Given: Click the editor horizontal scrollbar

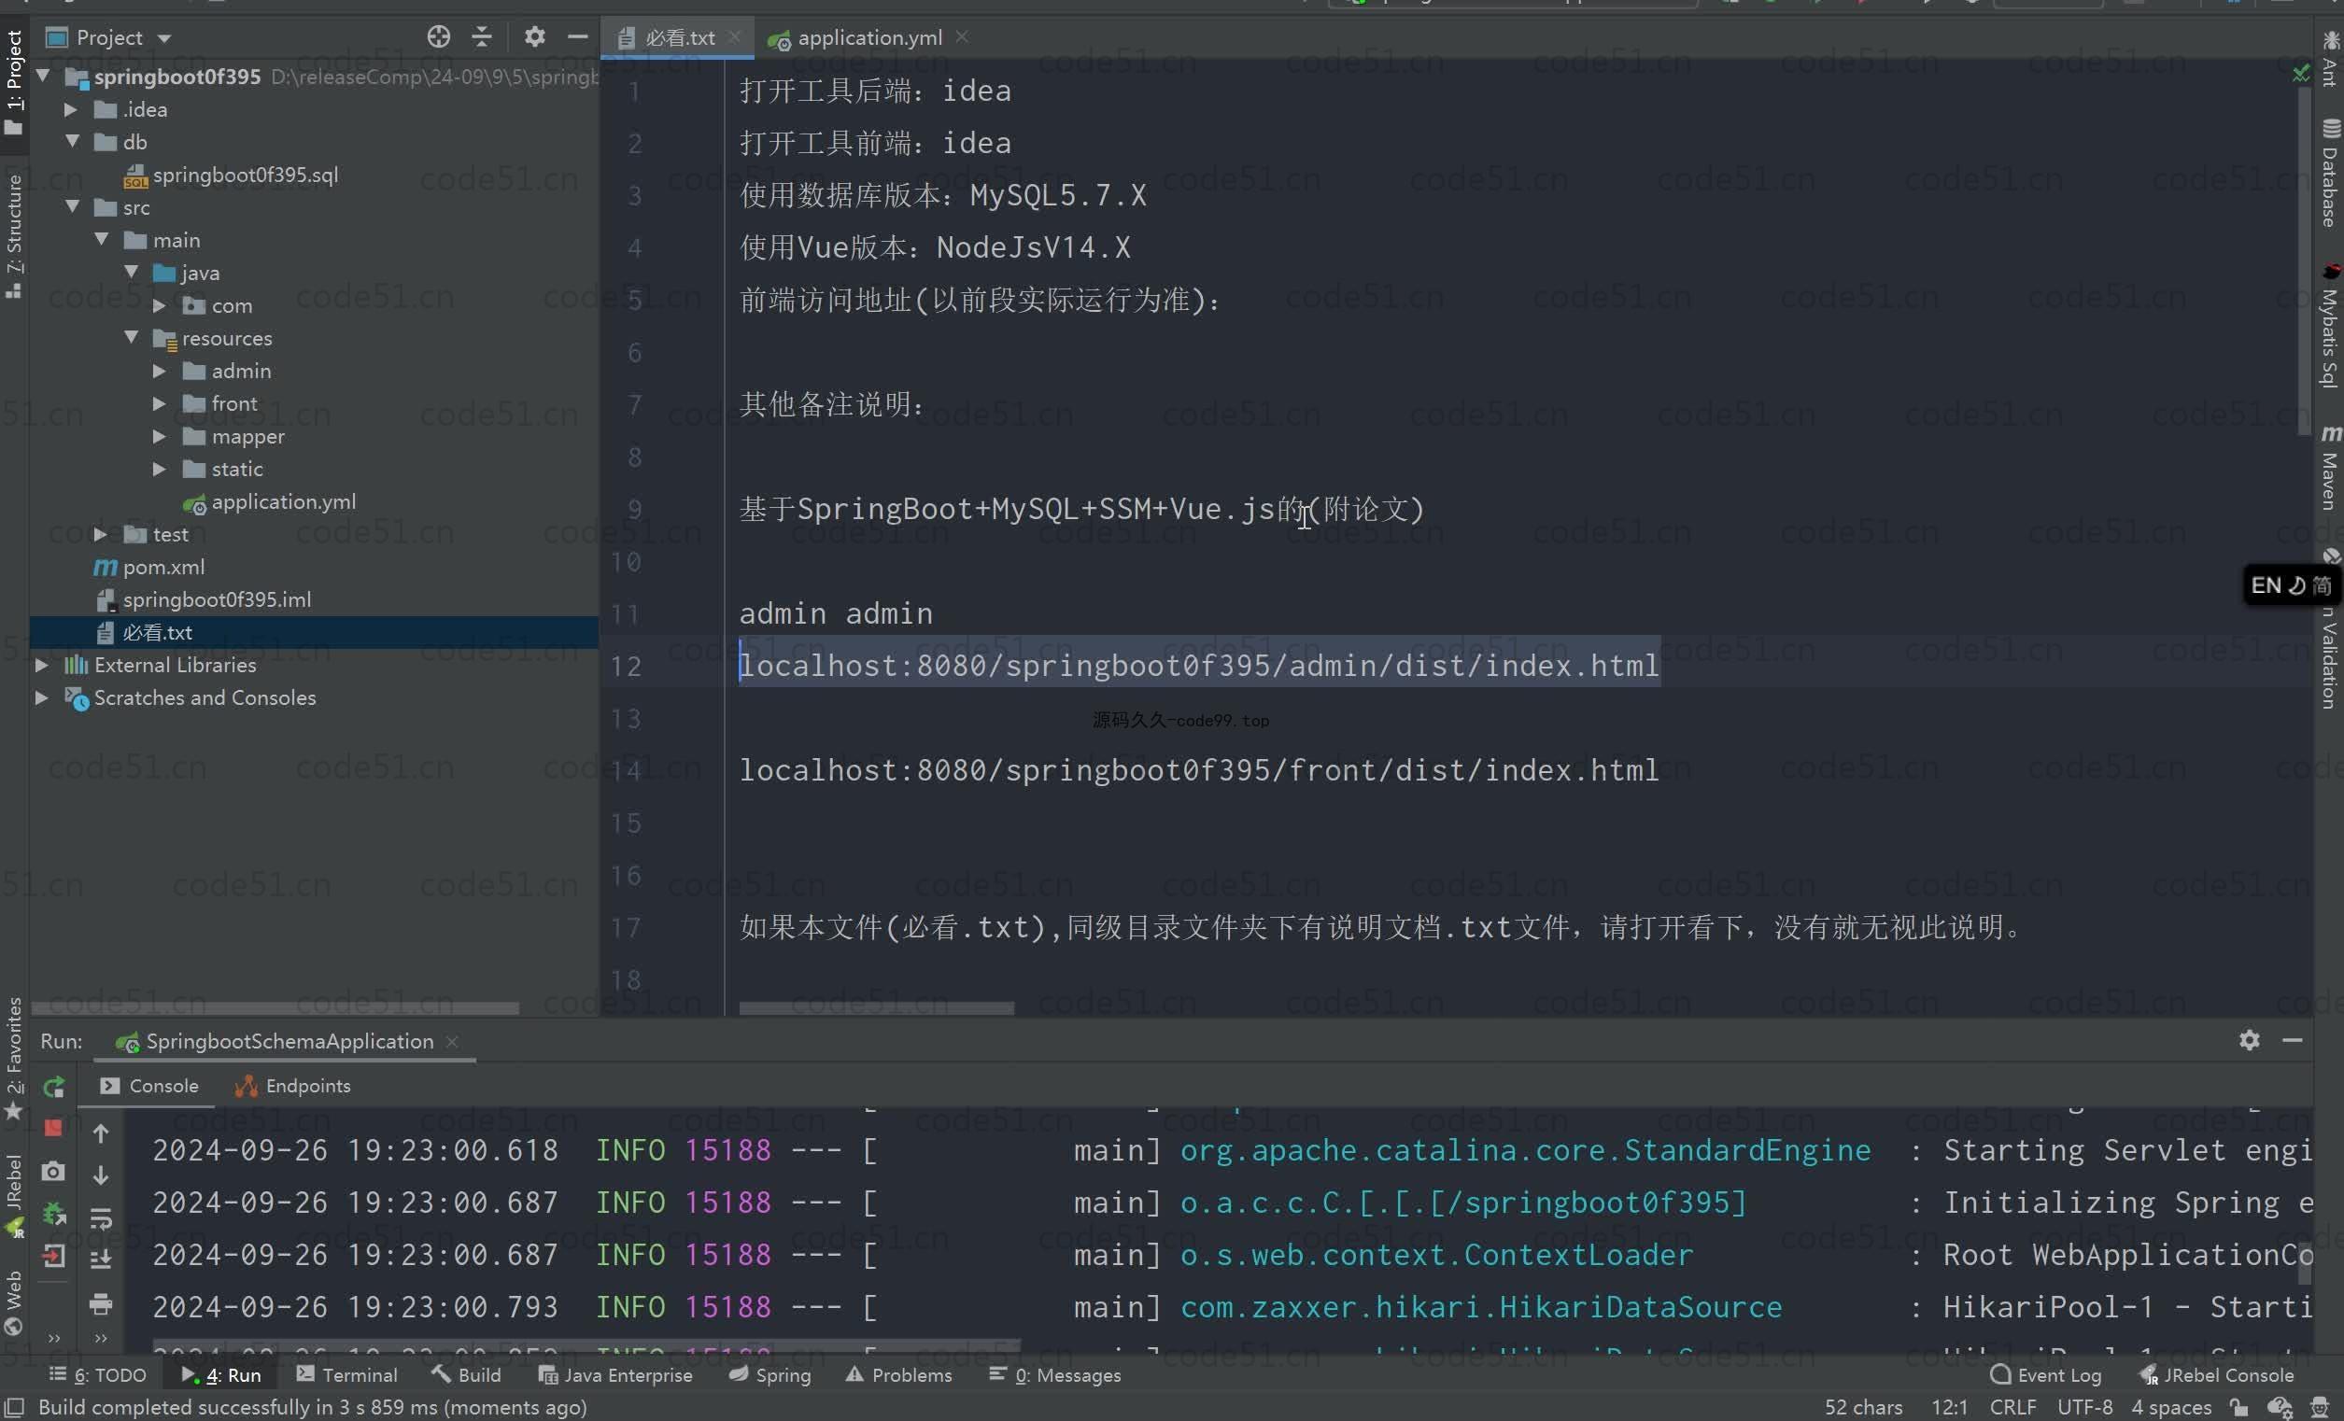Looking at the screenshot, I should pyautogui.click(x=876, y=1007).
